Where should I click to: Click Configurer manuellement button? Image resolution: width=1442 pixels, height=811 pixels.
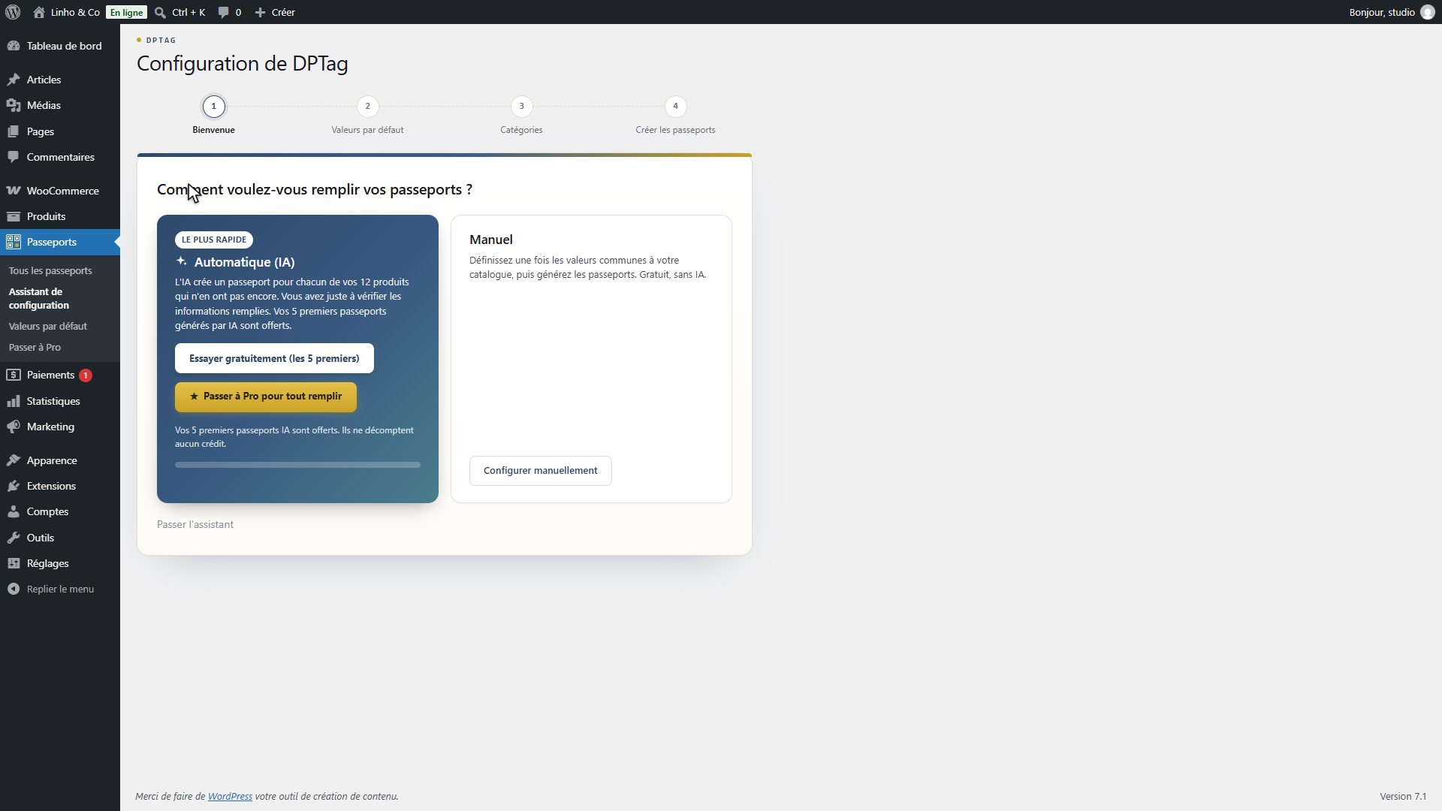[x=541, y=471]
